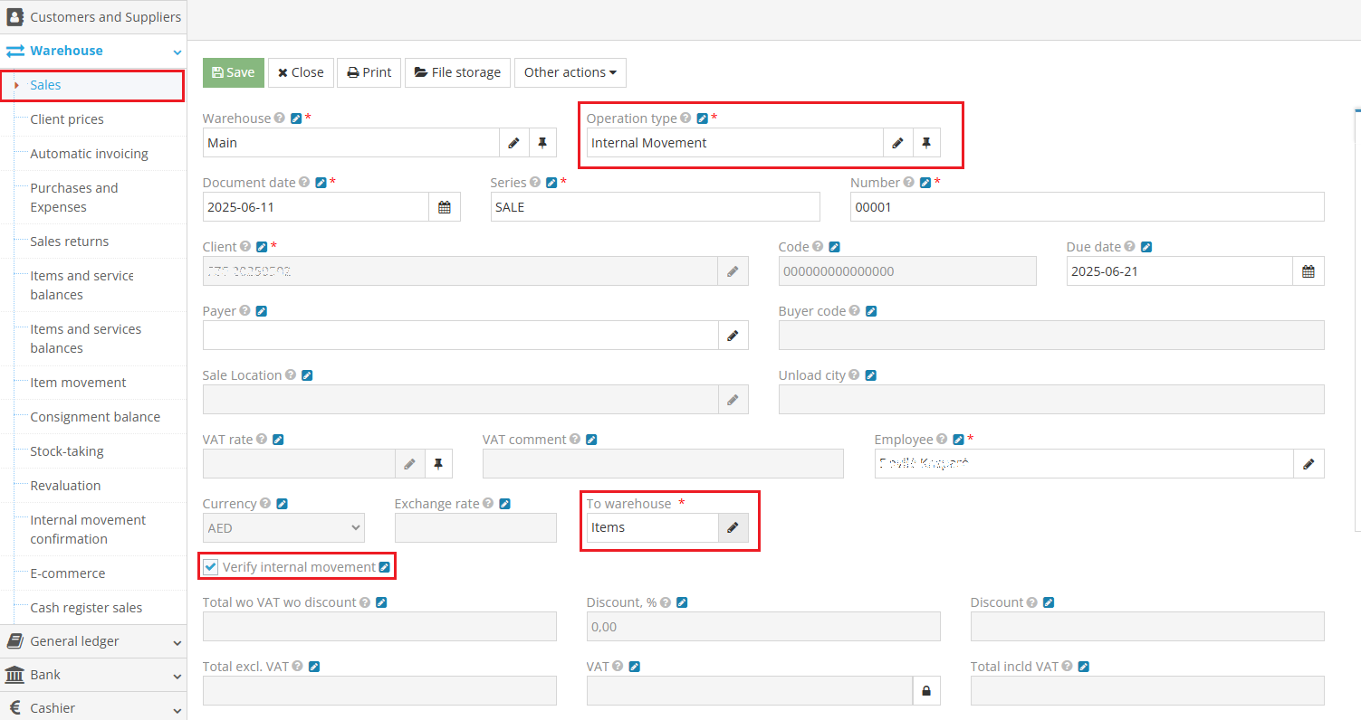1361x720 pixels.
Task: Open help tooltip for VAT rate
Action: pyautogui.click(x=263, y=439)
